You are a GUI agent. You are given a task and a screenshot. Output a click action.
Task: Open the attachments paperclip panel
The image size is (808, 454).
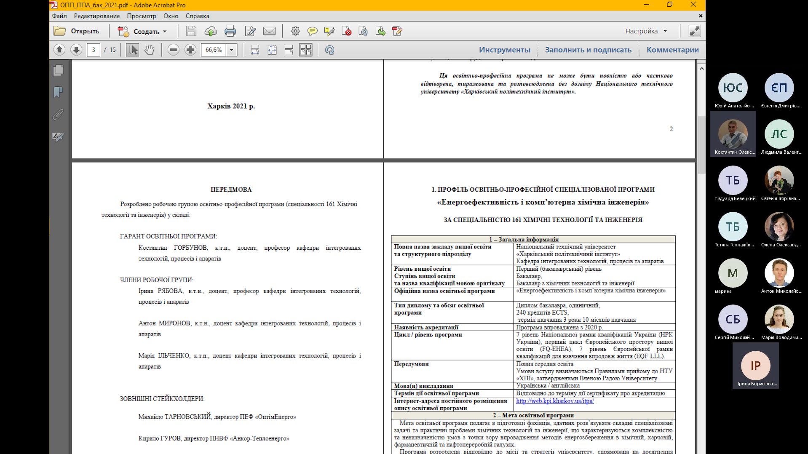pos(59,115)
